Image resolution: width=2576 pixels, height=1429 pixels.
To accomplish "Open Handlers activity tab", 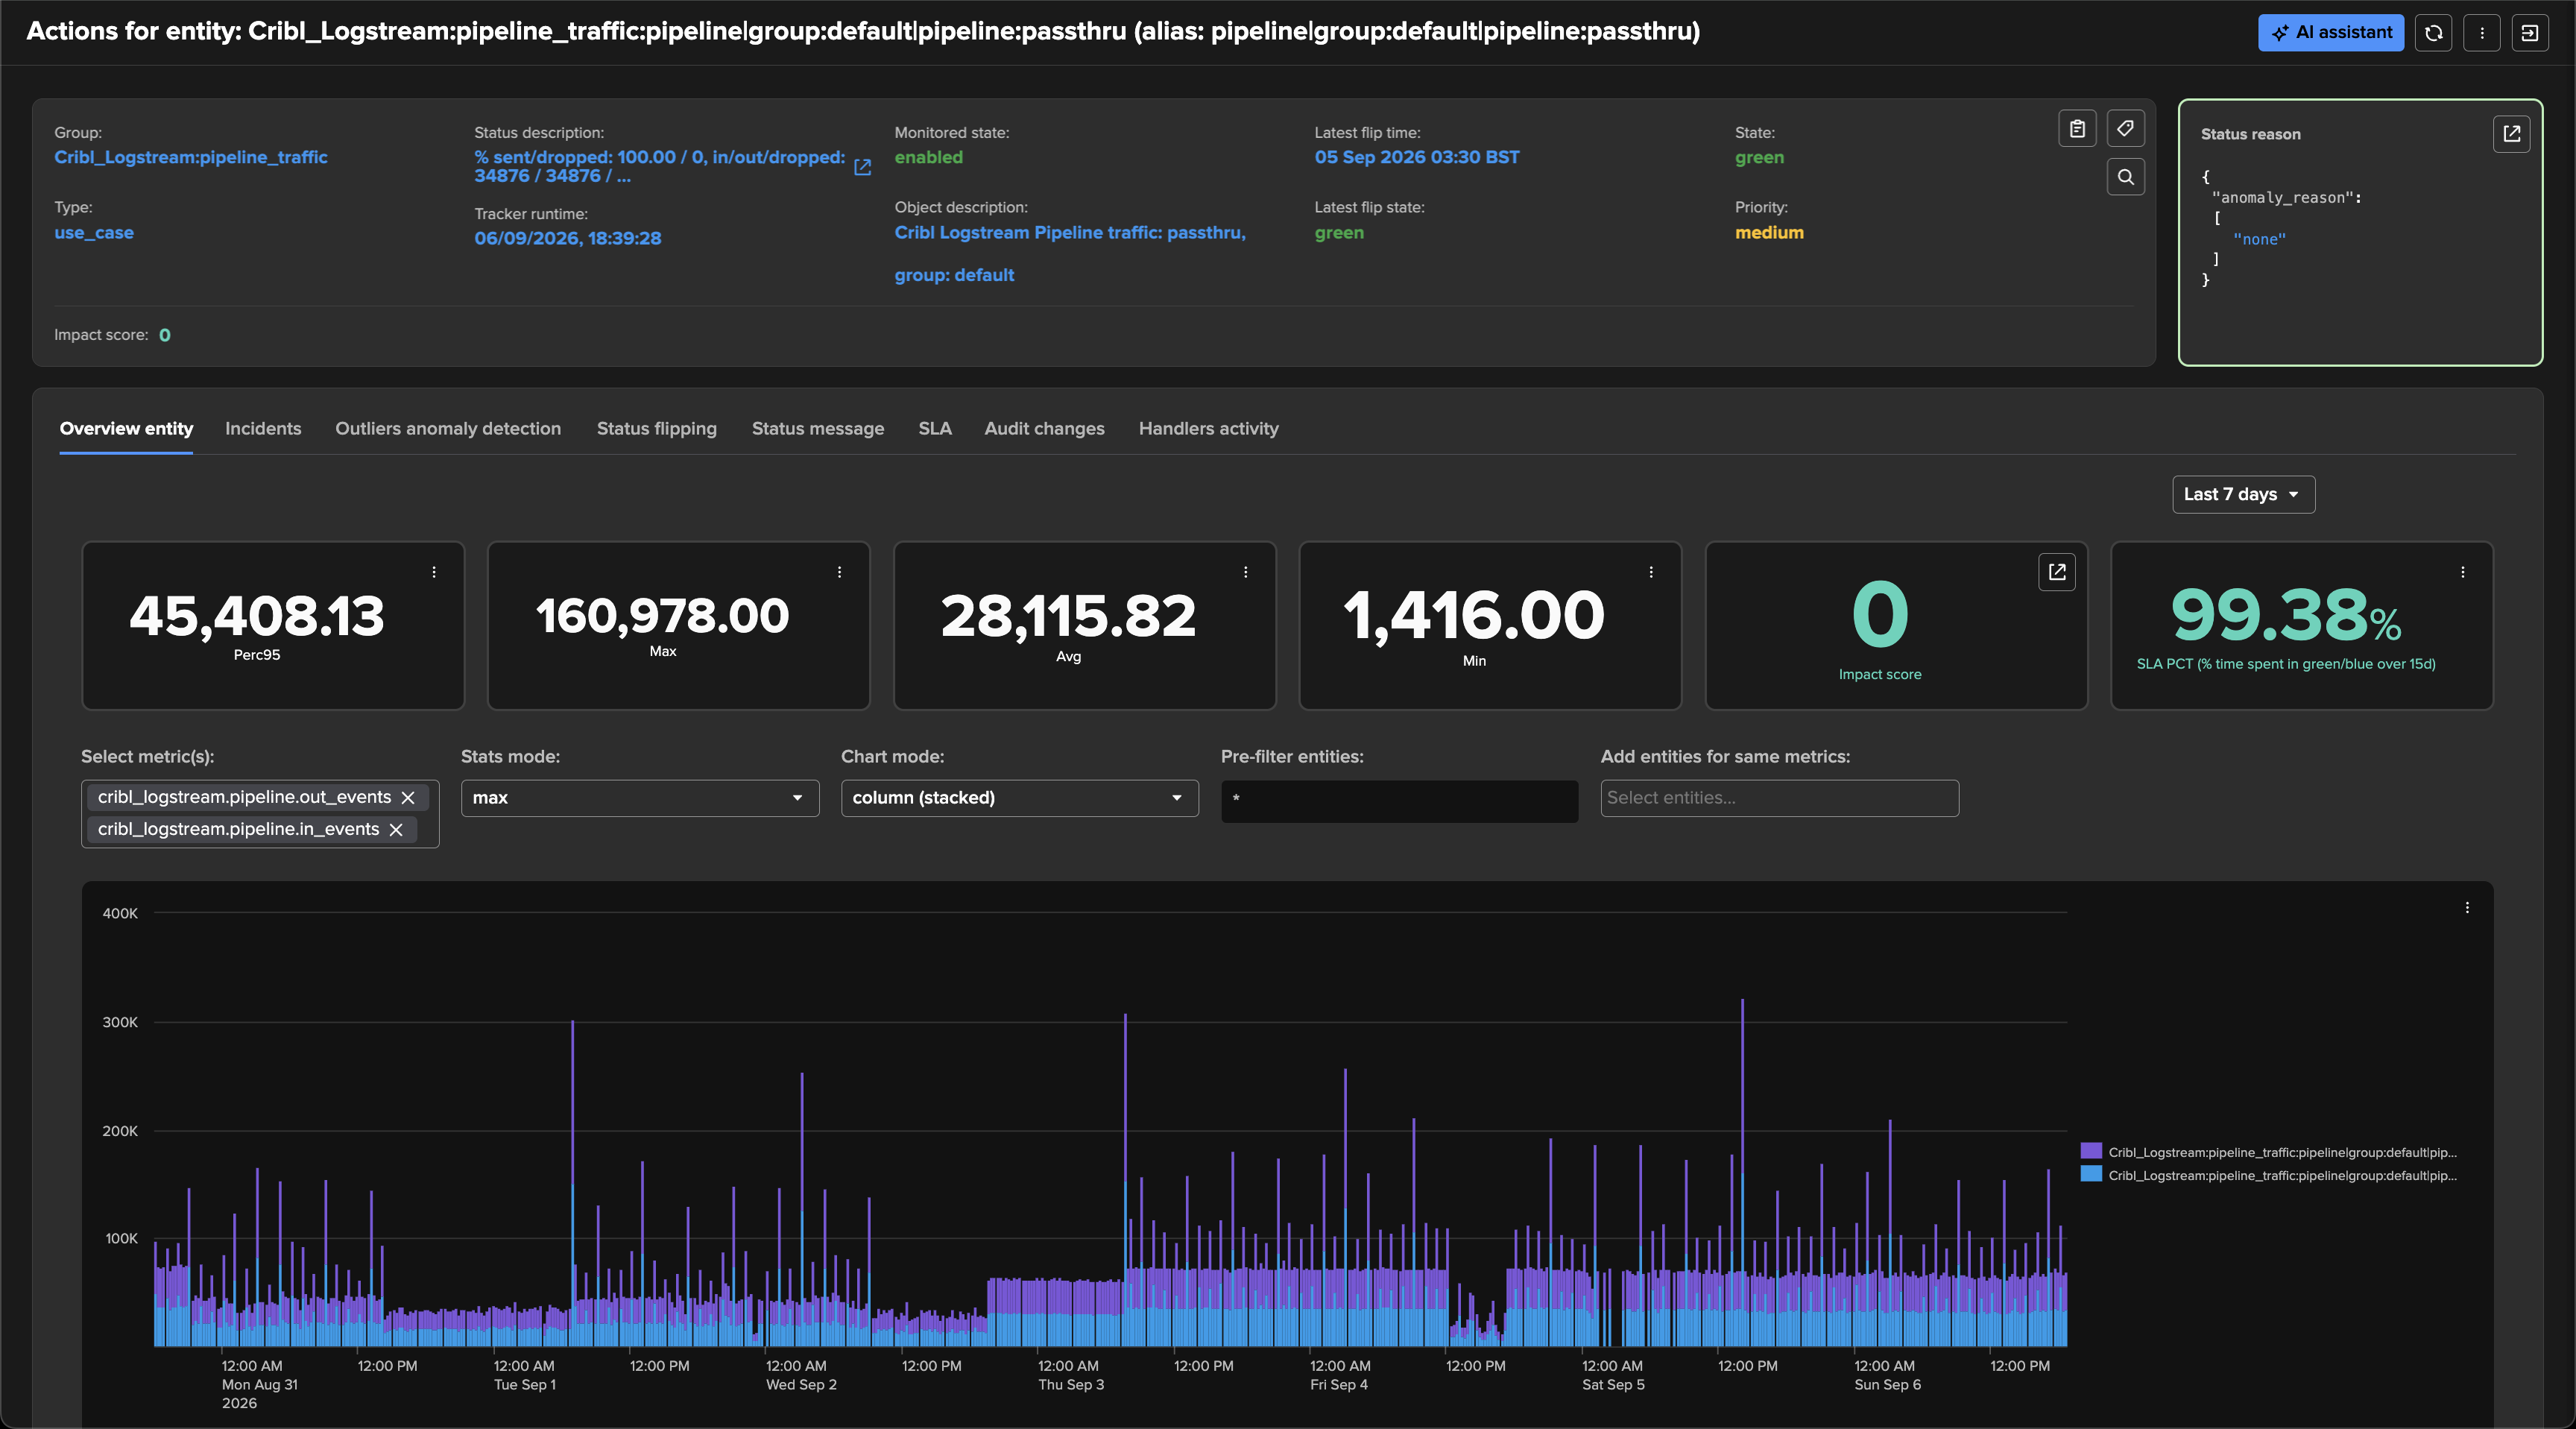I will (1208, 429).
